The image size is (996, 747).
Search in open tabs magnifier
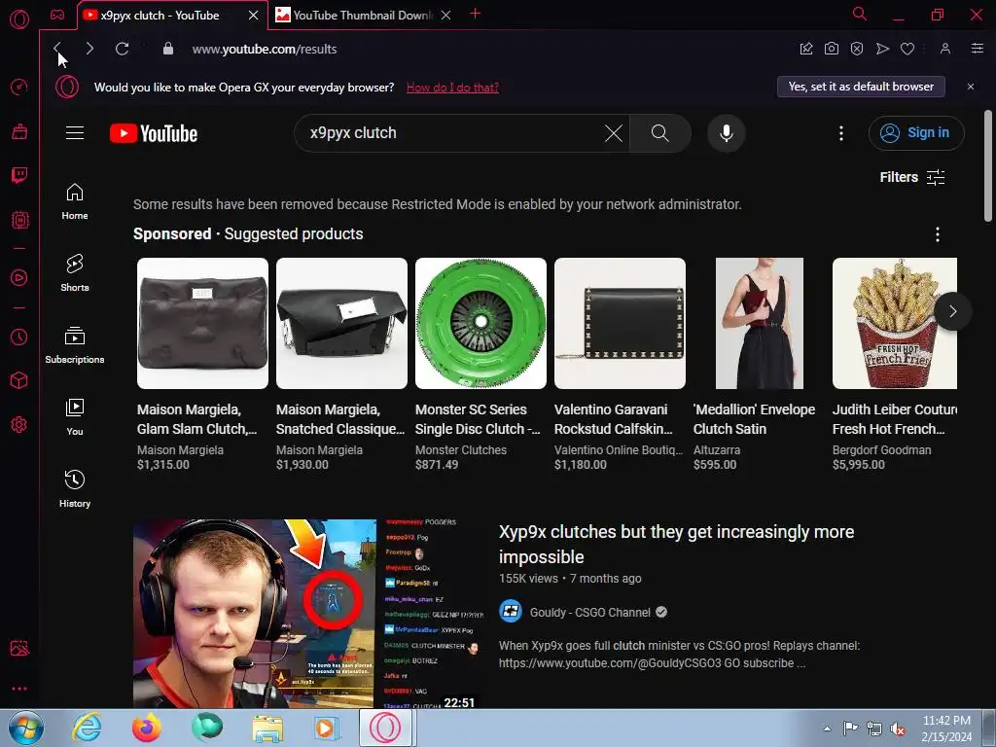point(860,14)
